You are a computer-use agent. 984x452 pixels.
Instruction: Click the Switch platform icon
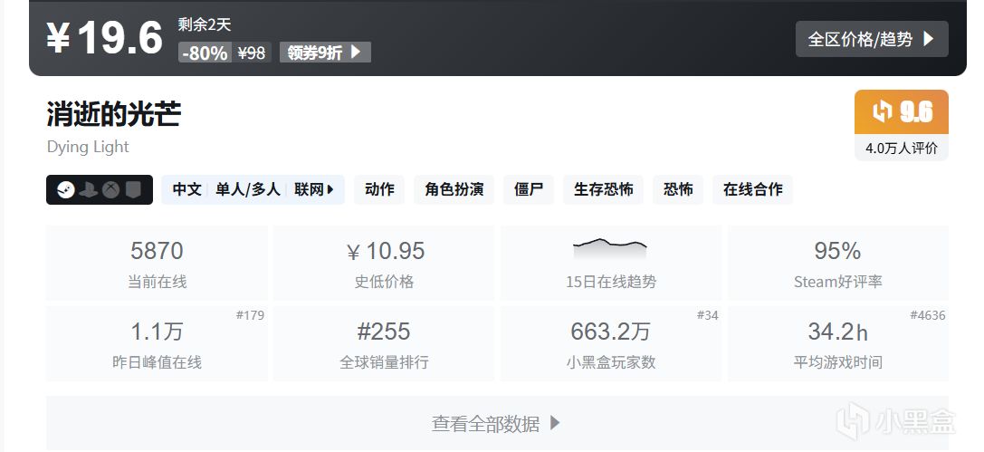[x=132, y=189]
